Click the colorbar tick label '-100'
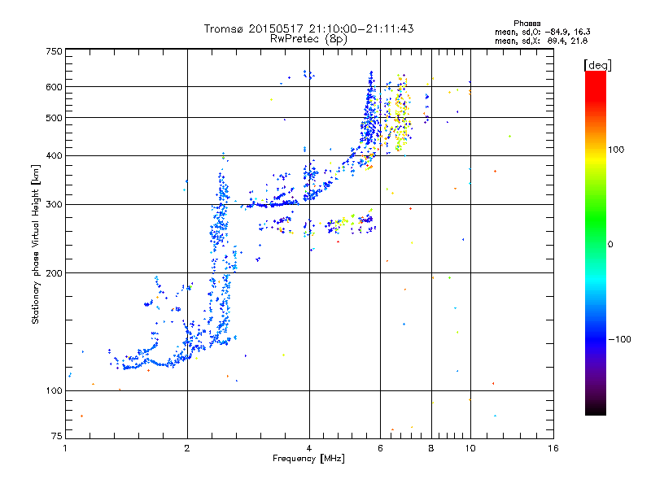Screen dimensions: 651x488 point(619,339)
